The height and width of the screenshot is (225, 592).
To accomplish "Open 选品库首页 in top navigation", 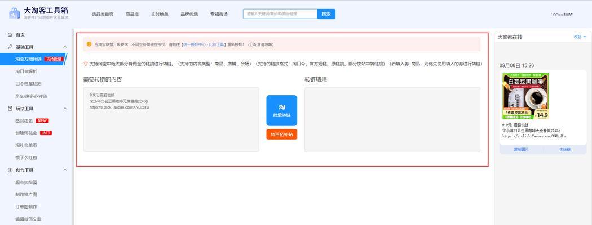I will click(102, 14).
